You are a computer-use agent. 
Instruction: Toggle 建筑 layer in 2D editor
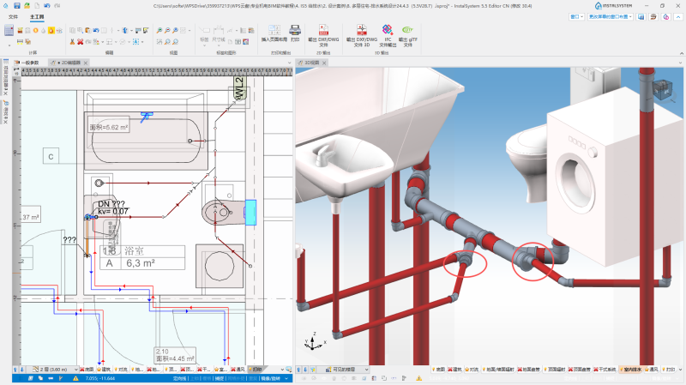point(104,370)
